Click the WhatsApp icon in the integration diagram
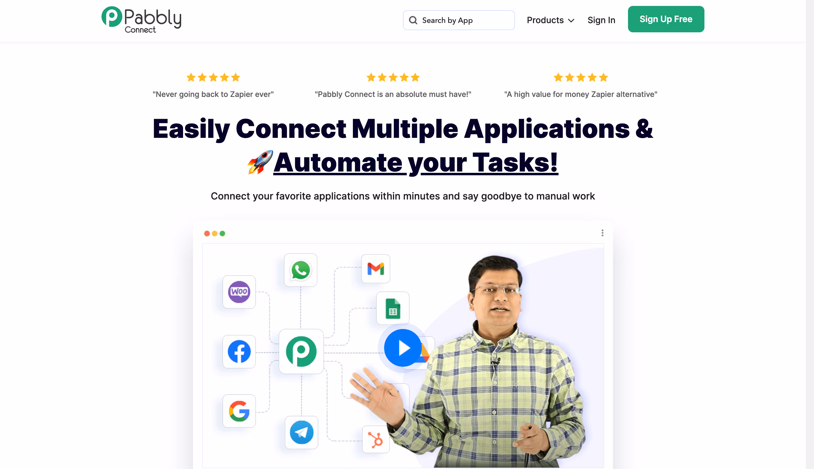The height and width of the screenshot is (469, 814). (x=300, y=270)
